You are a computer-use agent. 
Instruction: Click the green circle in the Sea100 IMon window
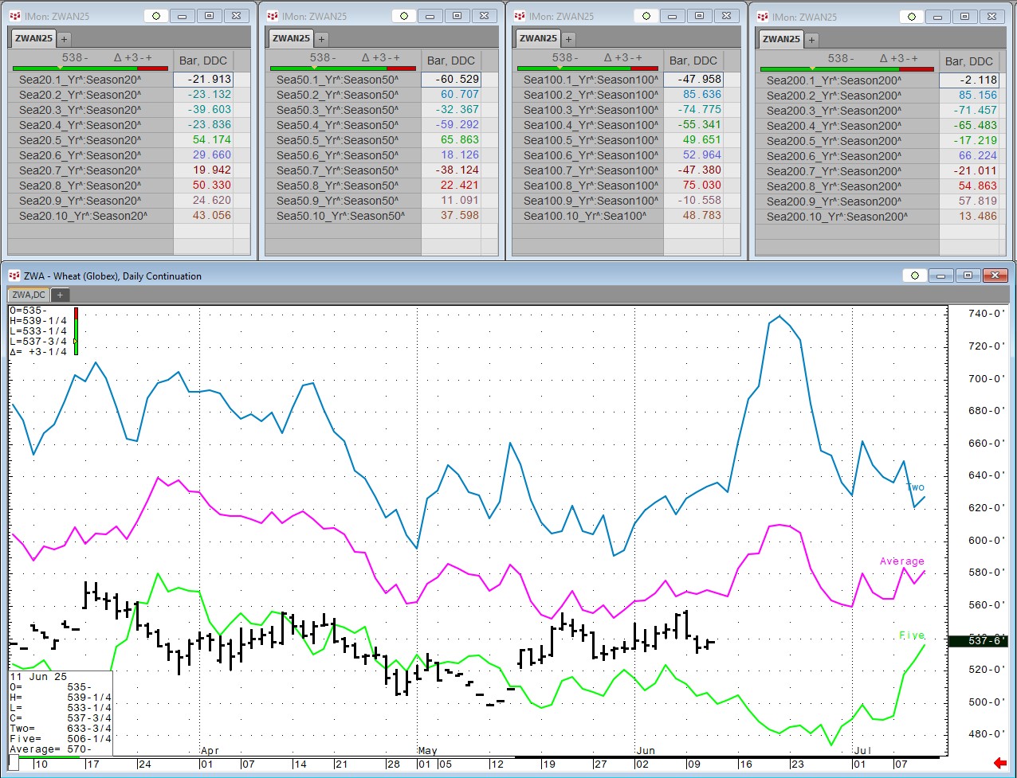click(646, 16)
